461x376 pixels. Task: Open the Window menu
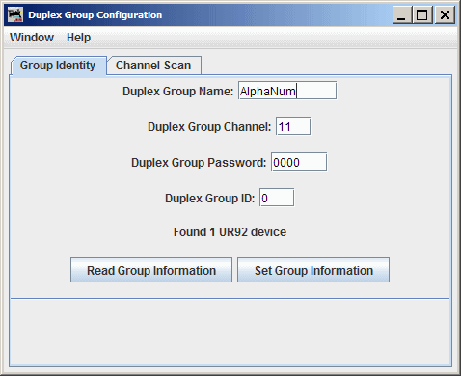(x=32, y=38)
